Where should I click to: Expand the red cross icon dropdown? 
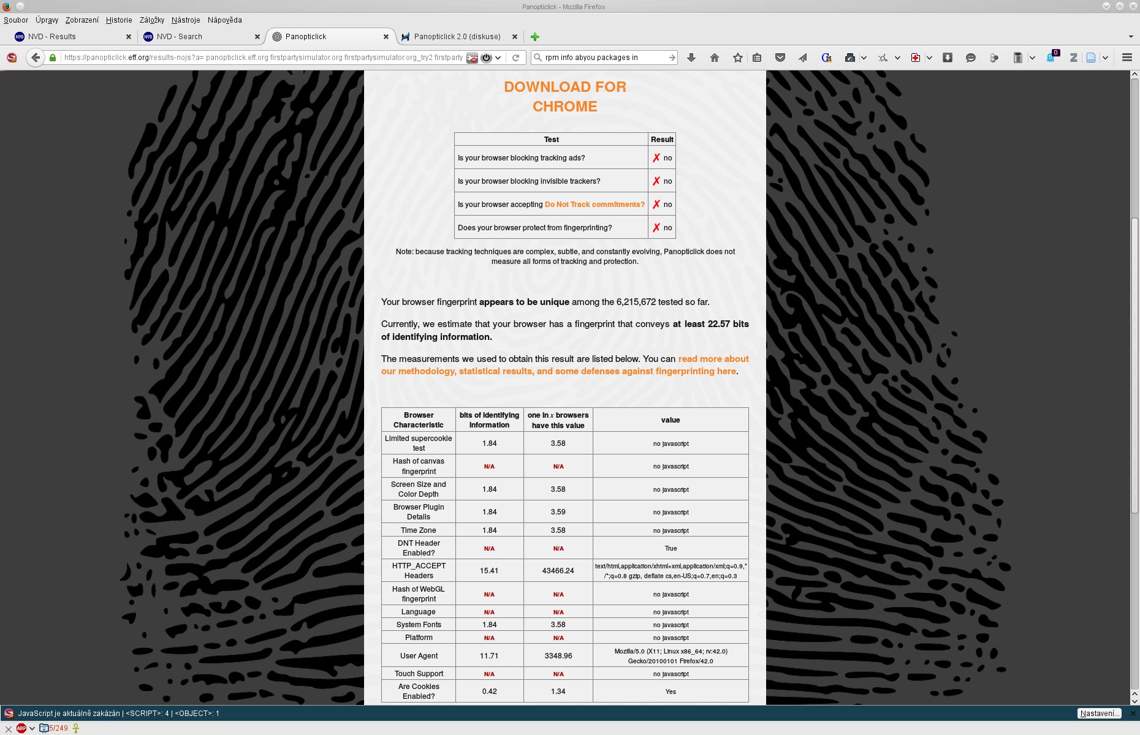(x=929, y=58)
